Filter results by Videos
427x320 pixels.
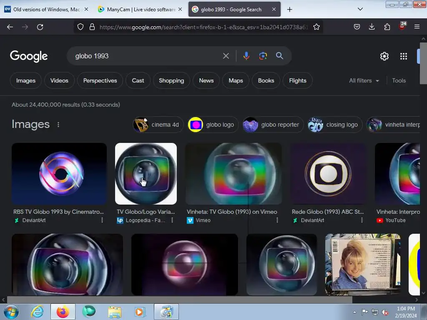pos(59,80)
